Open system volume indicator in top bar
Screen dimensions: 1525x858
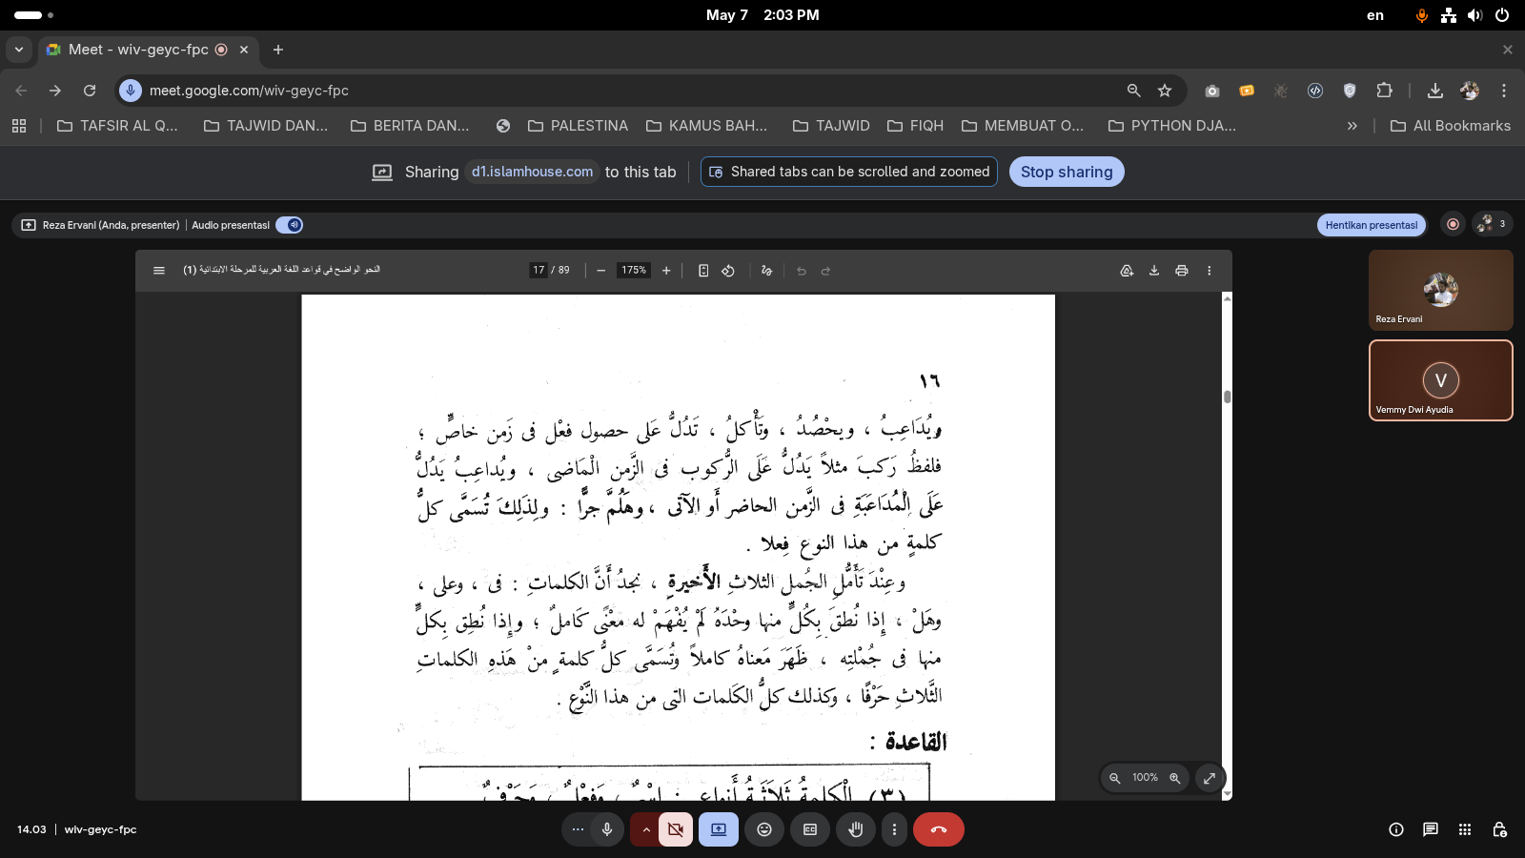pyautogui.click(x=1475, y=15)
